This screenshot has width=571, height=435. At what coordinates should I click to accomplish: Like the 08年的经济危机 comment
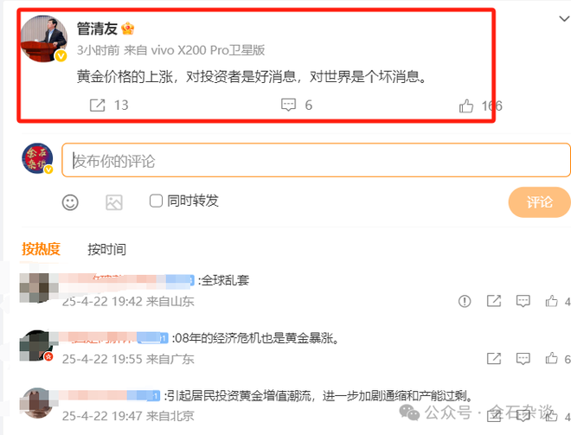pyautogui.click(x=551, y=359)
